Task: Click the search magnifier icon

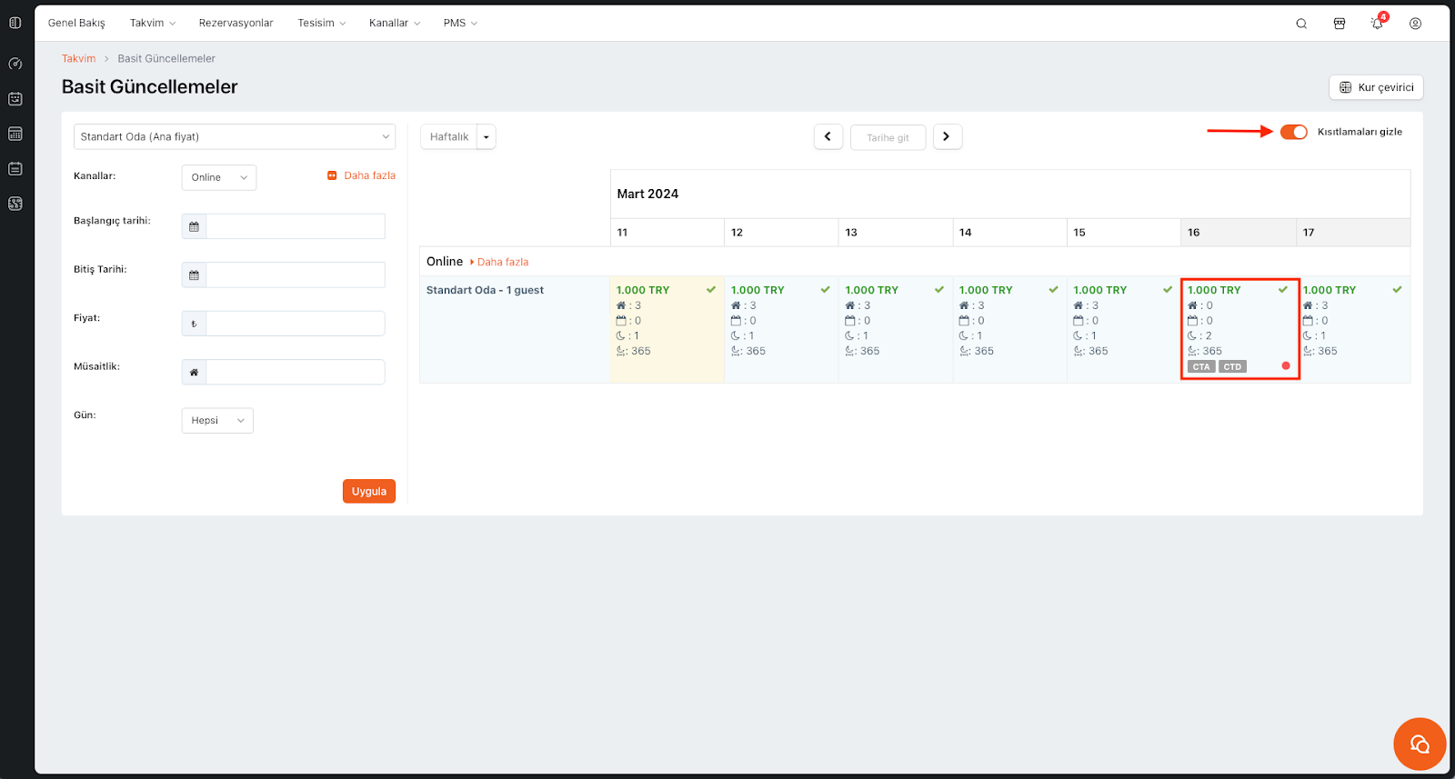Action: click(x=1301, y=24)
